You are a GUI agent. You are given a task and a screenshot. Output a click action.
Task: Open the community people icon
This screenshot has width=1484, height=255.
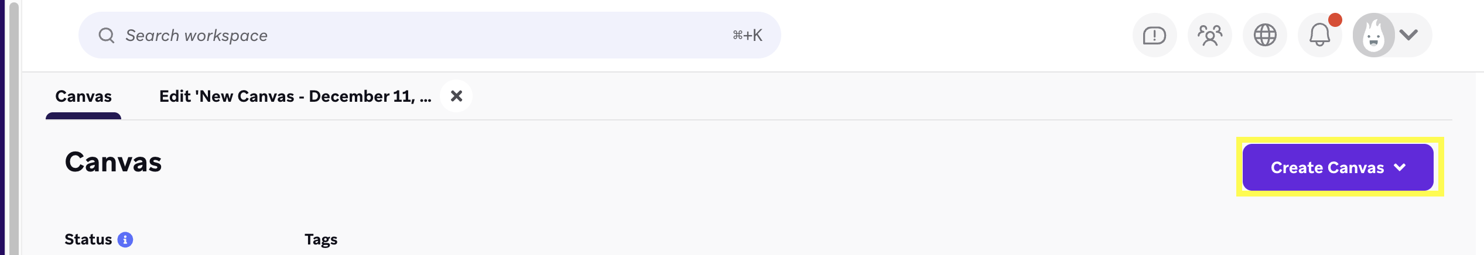coord(1209,36)
